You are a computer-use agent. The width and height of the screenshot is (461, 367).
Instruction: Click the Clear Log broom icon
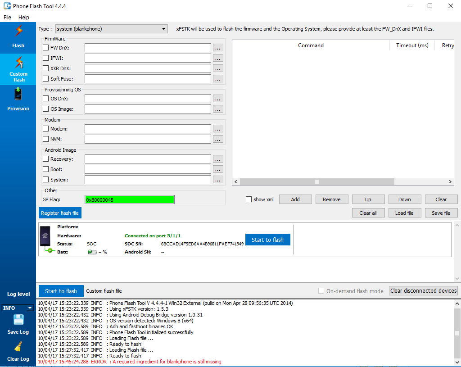[x=18, y=346]
